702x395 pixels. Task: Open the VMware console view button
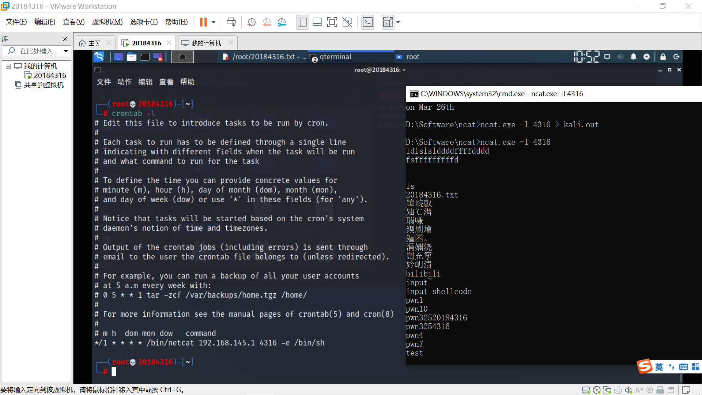tap(367, 22)
